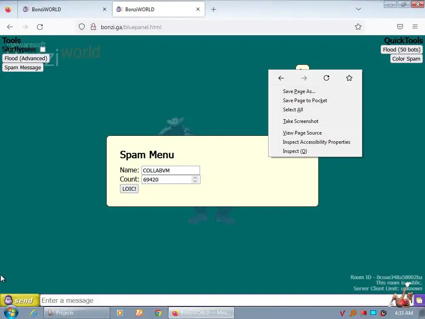
Task: Launch Internet Explorer from taskbar
Action: click(x=33, y=313)
